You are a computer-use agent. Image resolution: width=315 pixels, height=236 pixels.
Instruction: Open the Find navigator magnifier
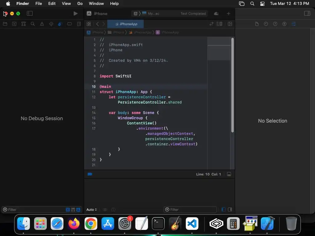pos(33,24)
